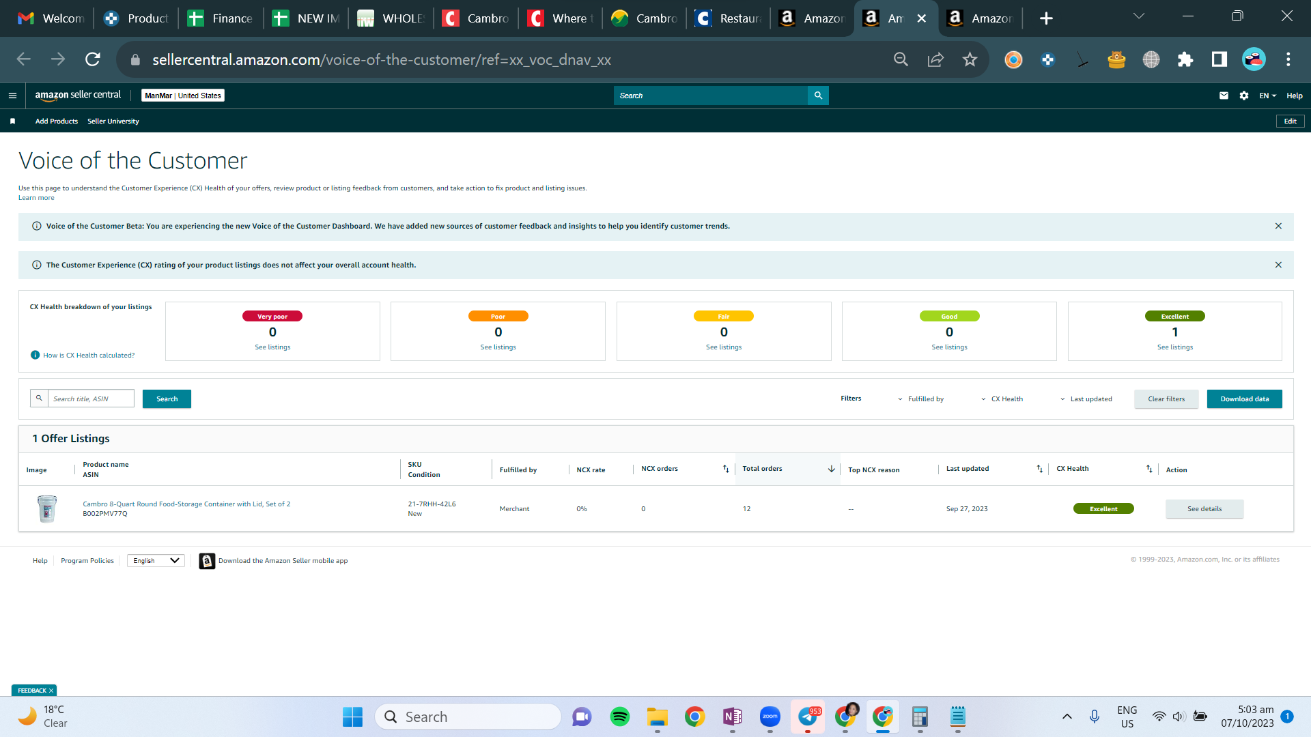The height and width of the screenshot is (737, 1311).
Task: Open OneNote from the taskbar
Action: click(x=733, y=717)
